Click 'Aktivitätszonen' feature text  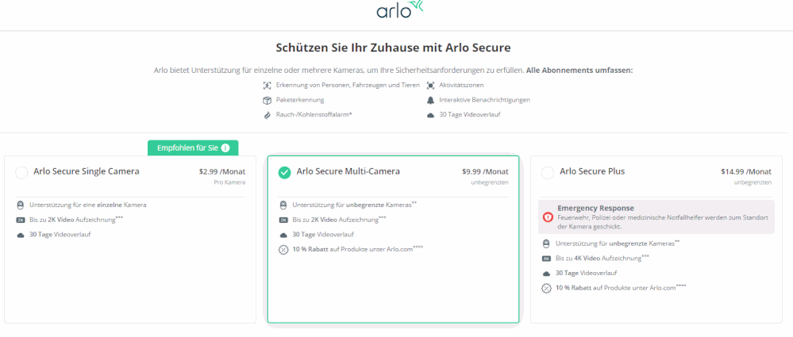click(461, 86)
